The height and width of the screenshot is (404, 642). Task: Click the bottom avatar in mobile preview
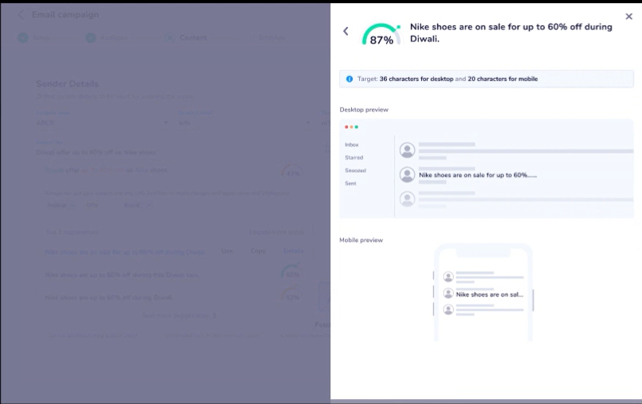(x=448, y=310)
